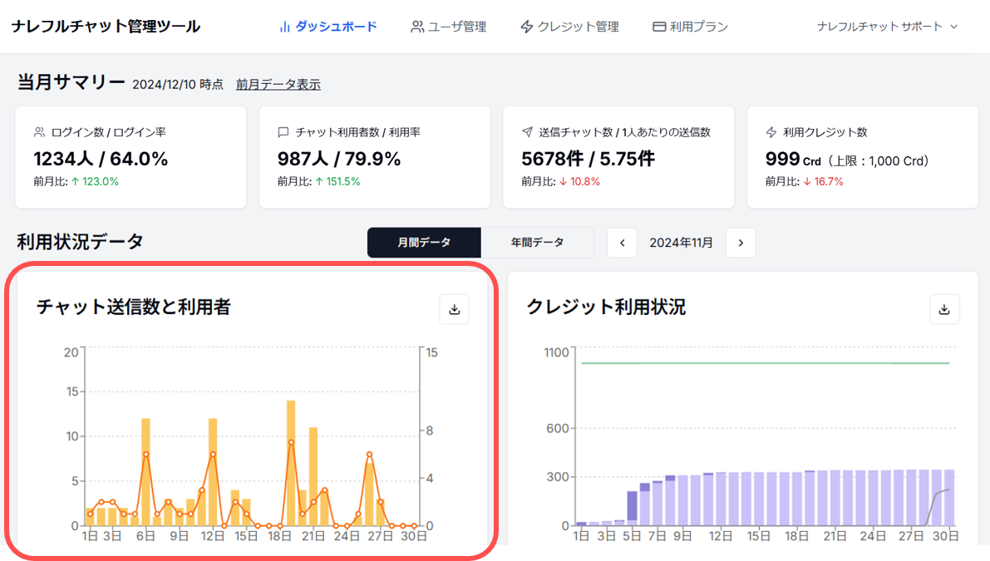
Task: Switch to 月間データ view
Action: (x=424, y=243)
